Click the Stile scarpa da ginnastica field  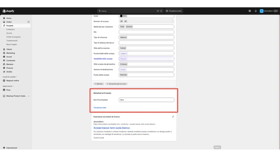point(146,64)
